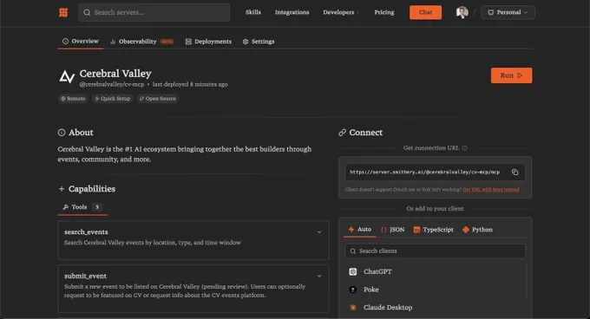This screenshot has height=319, width=590.
Task: Click the Cerebral Valley logo
Action: click(x=67, y=76)
